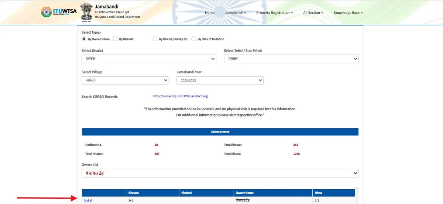The height and width of the screenshot is (204, 443).
Task: Click the Nakal link for Khewat 341
Action: (x=88, y=200)
